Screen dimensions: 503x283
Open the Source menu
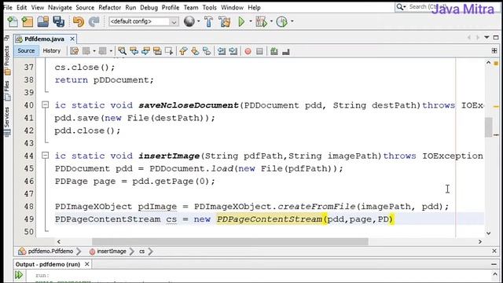click(85, 7)
